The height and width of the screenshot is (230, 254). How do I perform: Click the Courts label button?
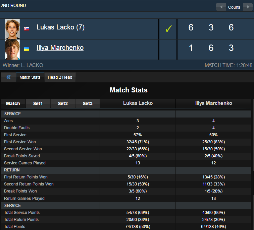tap(234, 7)
